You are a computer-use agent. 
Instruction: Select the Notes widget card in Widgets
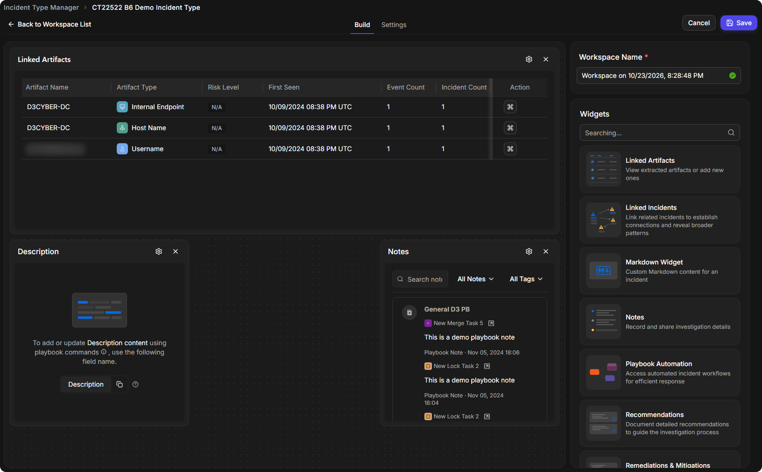pos(660,321)
